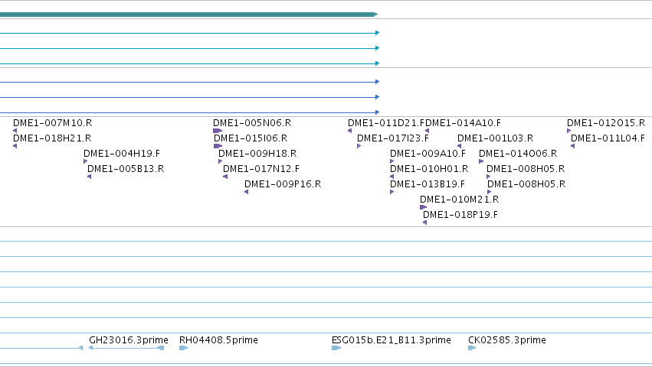Select the DME1-009A10.F label

pyautogui.click(x=428, y=154)
